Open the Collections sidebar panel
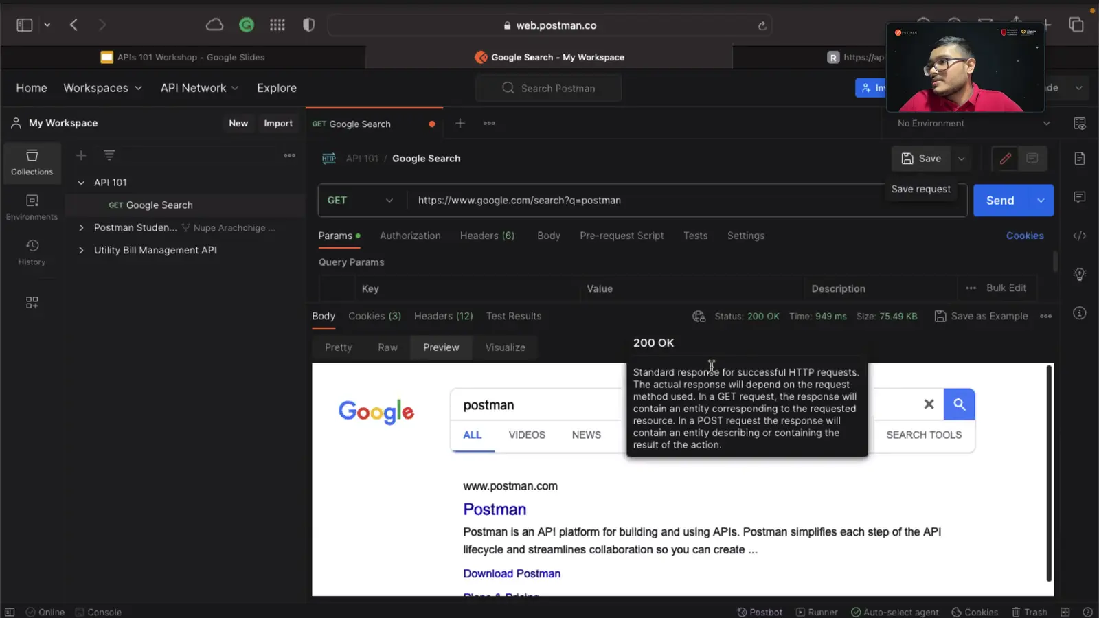The image size is (1099, 618). tap(32, 163)
